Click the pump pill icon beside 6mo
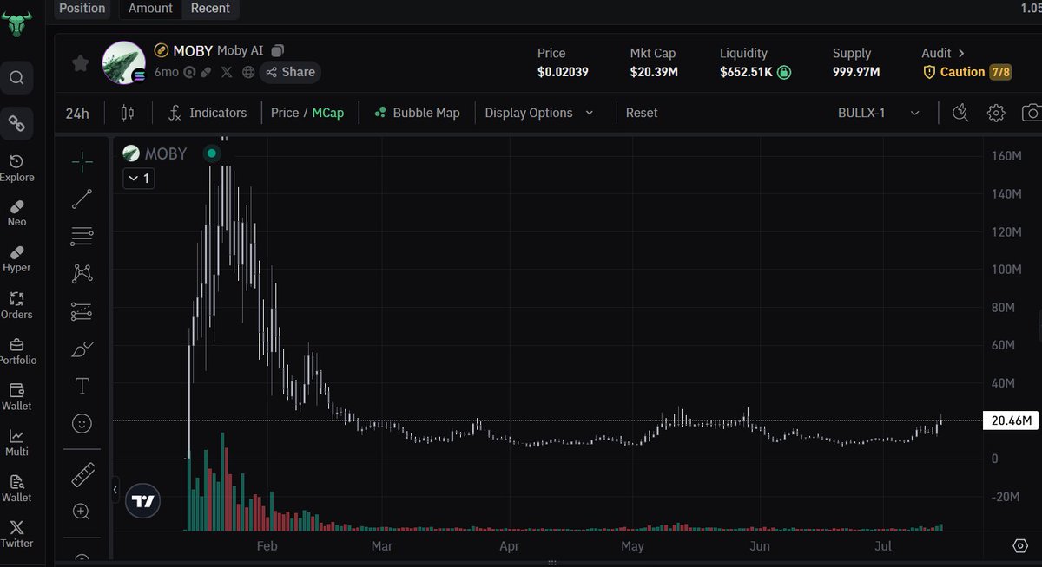This screenshot has width=1042, height=567. click(206, 72)
